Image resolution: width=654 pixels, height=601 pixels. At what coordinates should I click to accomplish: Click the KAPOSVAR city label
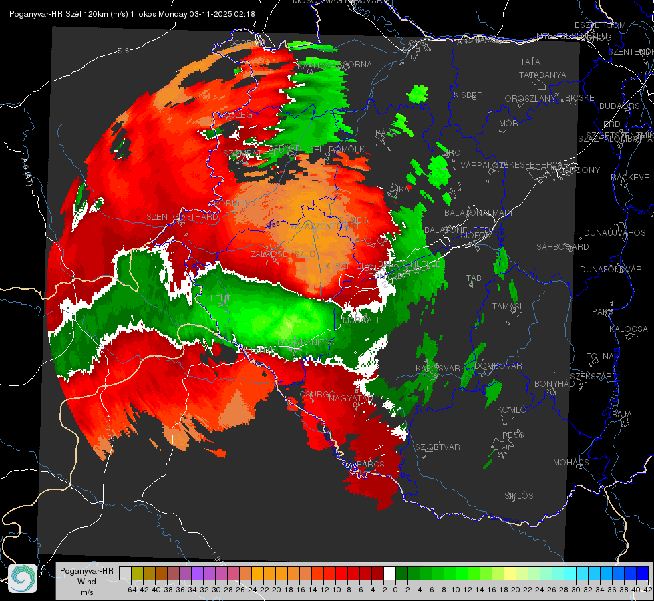(x=438, y=368)
